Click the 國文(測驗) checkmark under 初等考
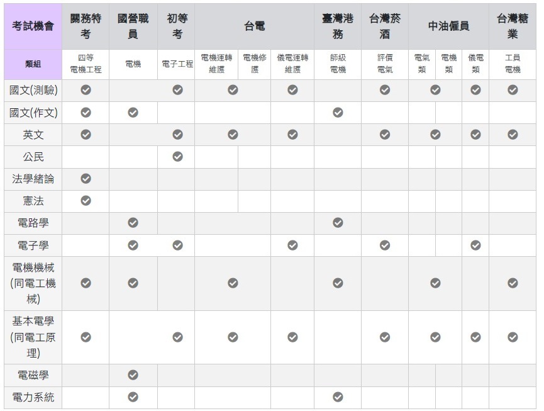This screenshot has height=411, width=544. tap(177, 90)
